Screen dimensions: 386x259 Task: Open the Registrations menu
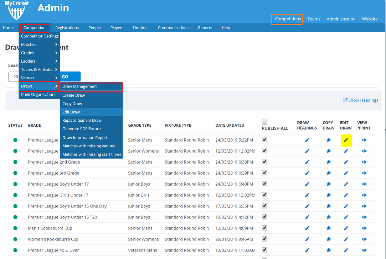[67, 28]
